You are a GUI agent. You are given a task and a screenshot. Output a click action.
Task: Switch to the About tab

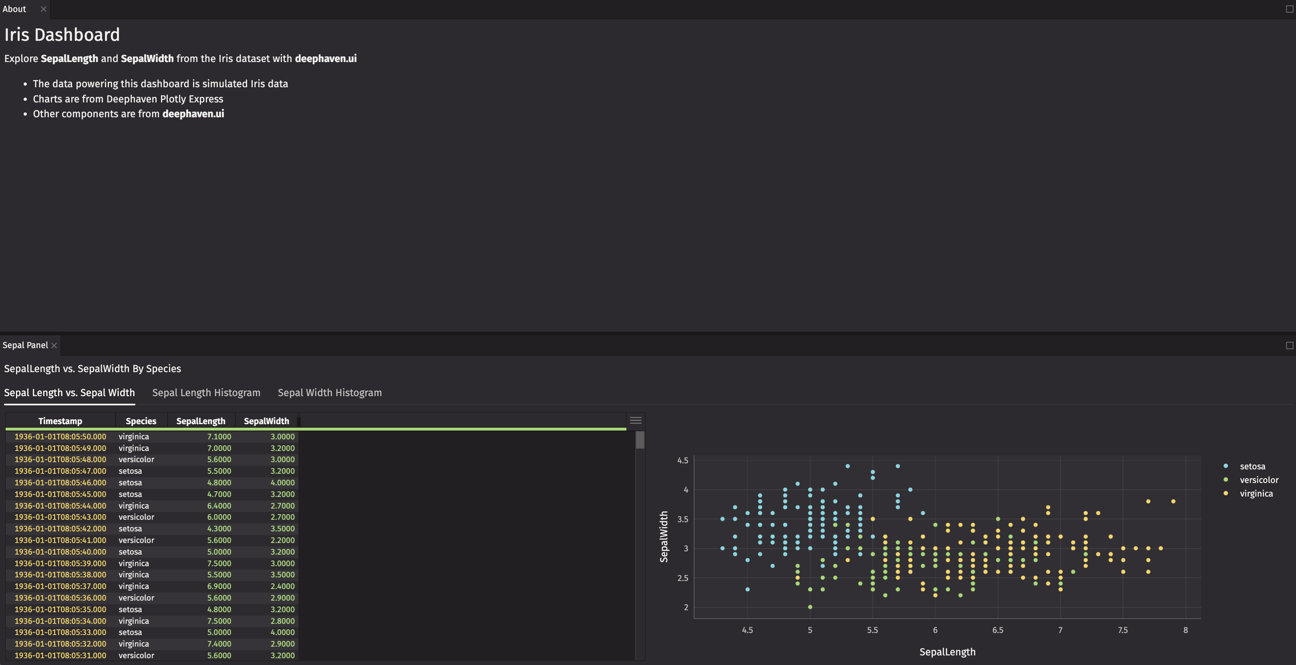click(14, 8)
